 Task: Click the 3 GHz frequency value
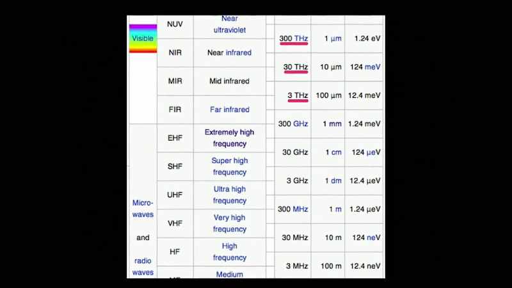point(297,180)
